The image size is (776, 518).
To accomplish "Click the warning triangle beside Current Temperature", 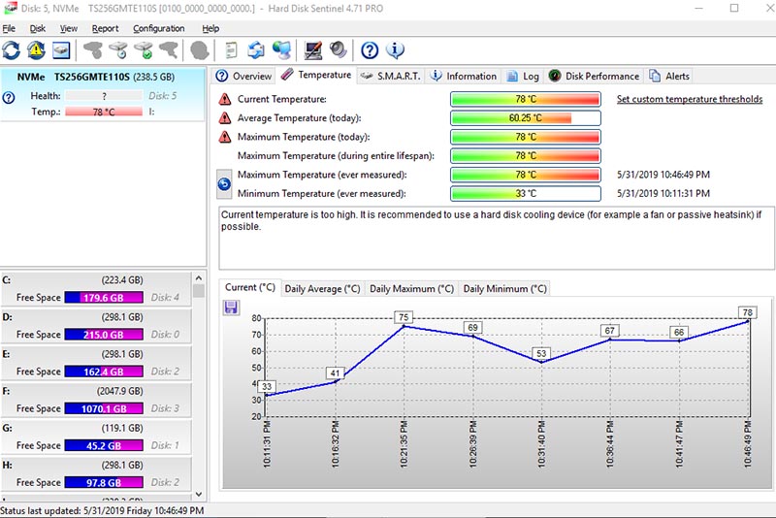I will pos(225,99).
